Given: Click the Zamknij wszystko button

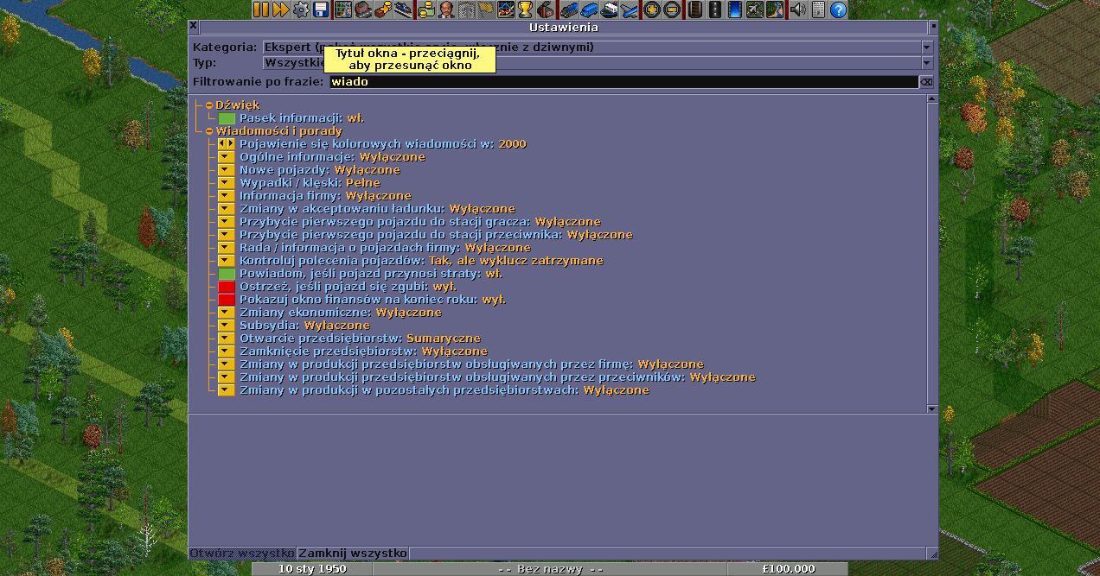Looking at the screenshot, I should coord(353,553).
